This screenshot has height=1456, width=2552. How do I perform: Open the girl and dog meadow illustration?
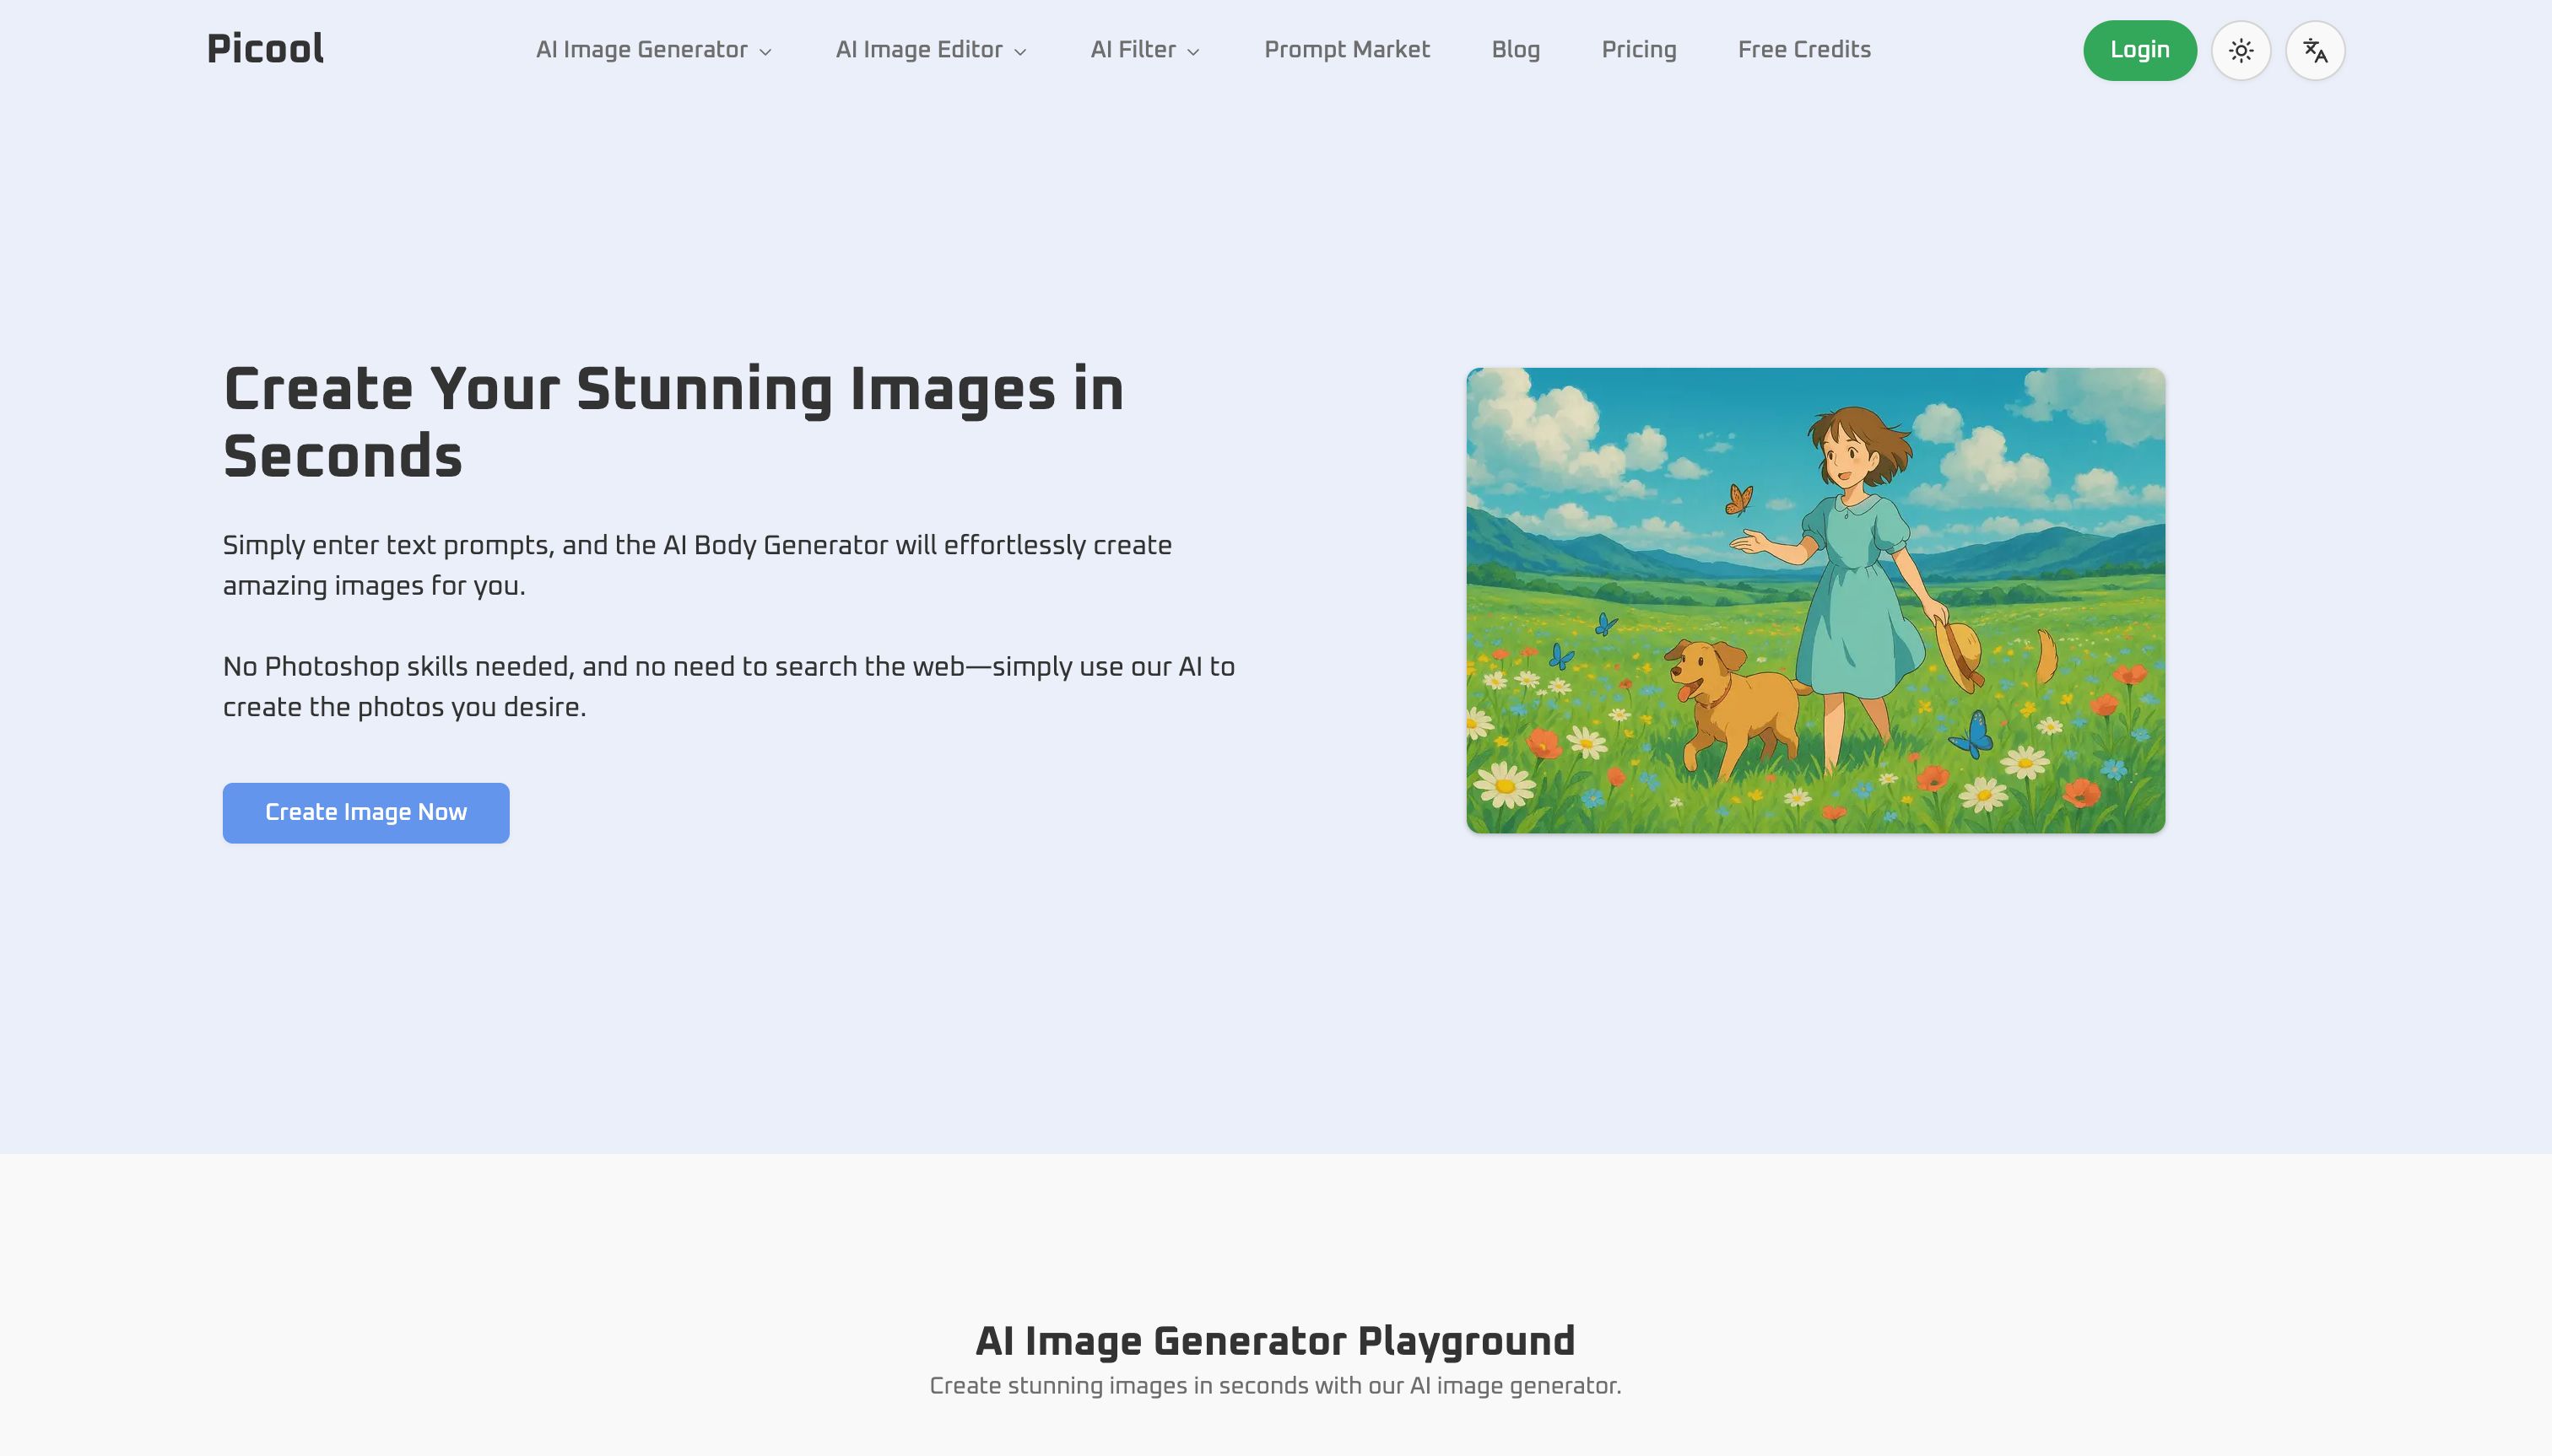tap(1816, 600)
